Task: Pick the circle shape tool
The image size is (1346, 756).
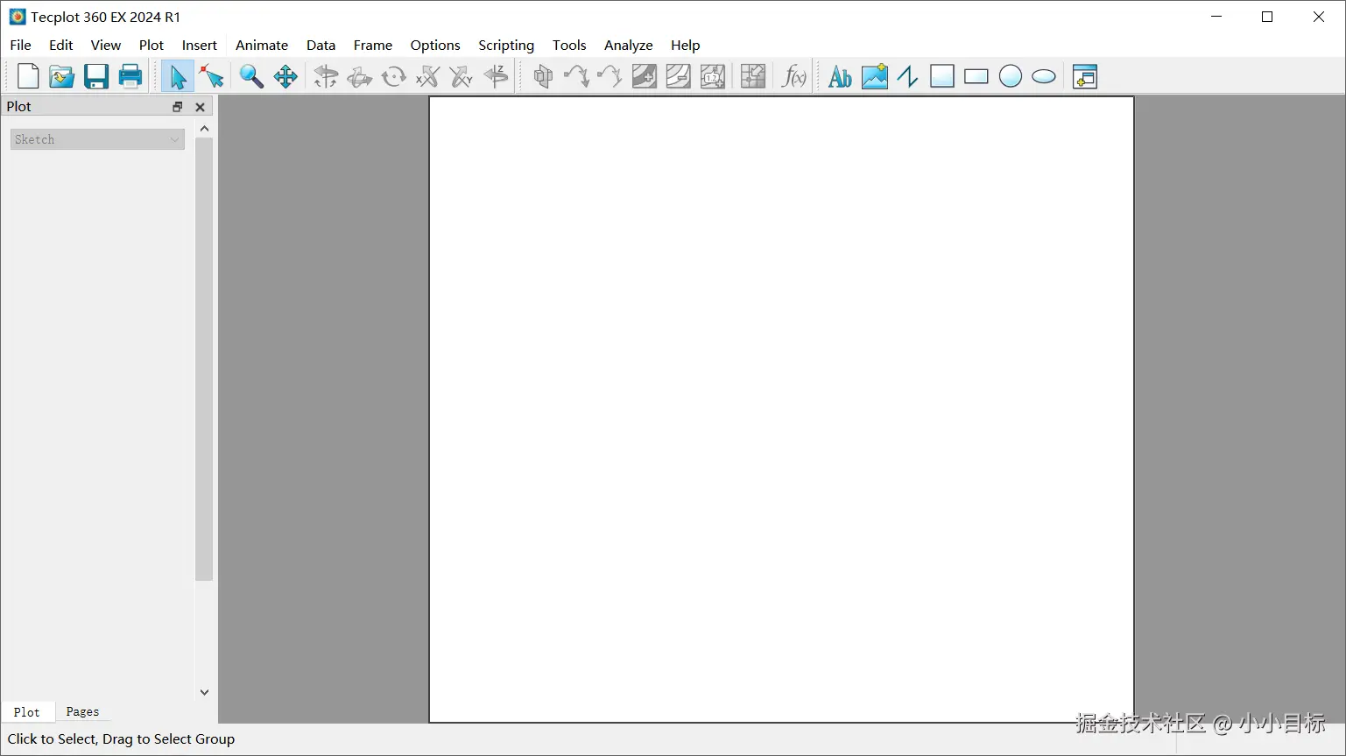Action: (1011, 77)
